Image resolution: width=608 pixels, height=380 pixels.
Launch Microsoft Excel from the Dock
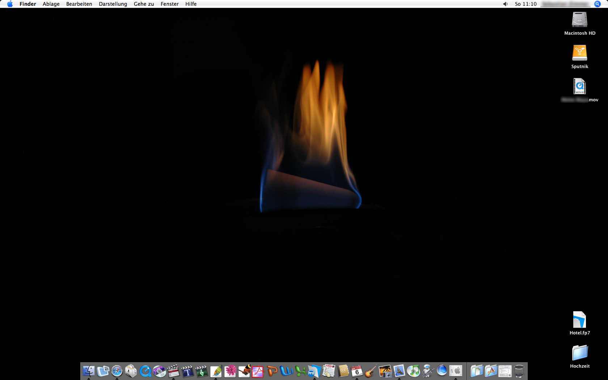pyautogui.click(x=300, y=371)
